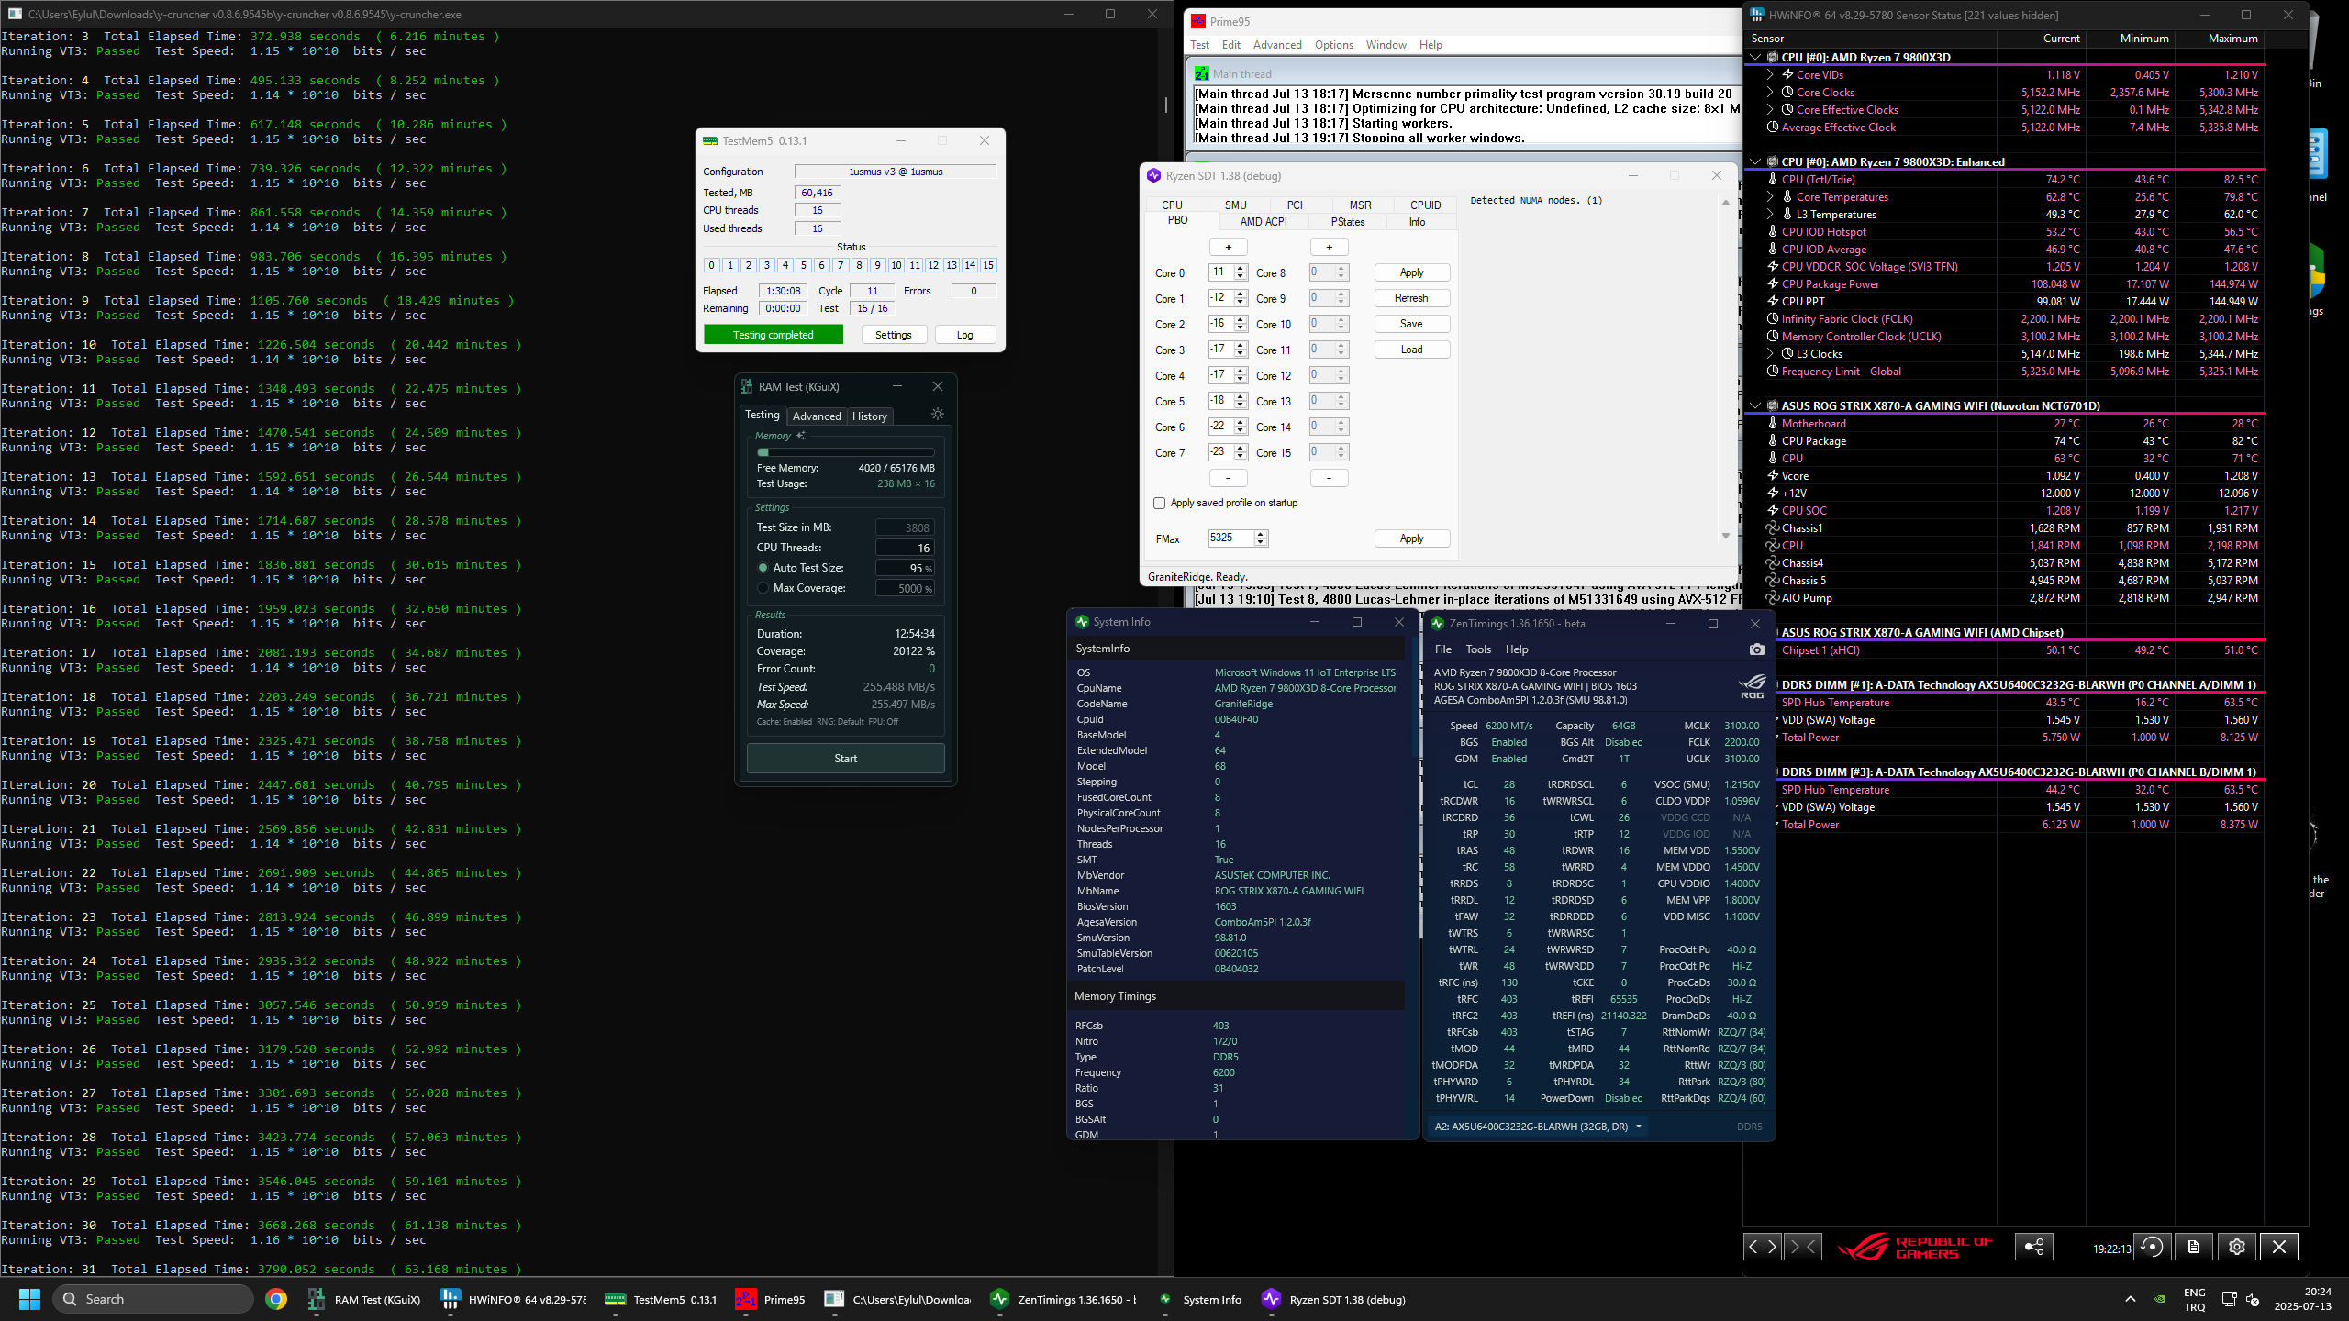Click RAM Test memory usage progress bar
Image resolution: width=2349 pixels, height=1321 pixels.
tap(845, 452)
